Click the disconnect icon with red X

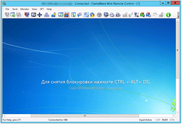27,15
